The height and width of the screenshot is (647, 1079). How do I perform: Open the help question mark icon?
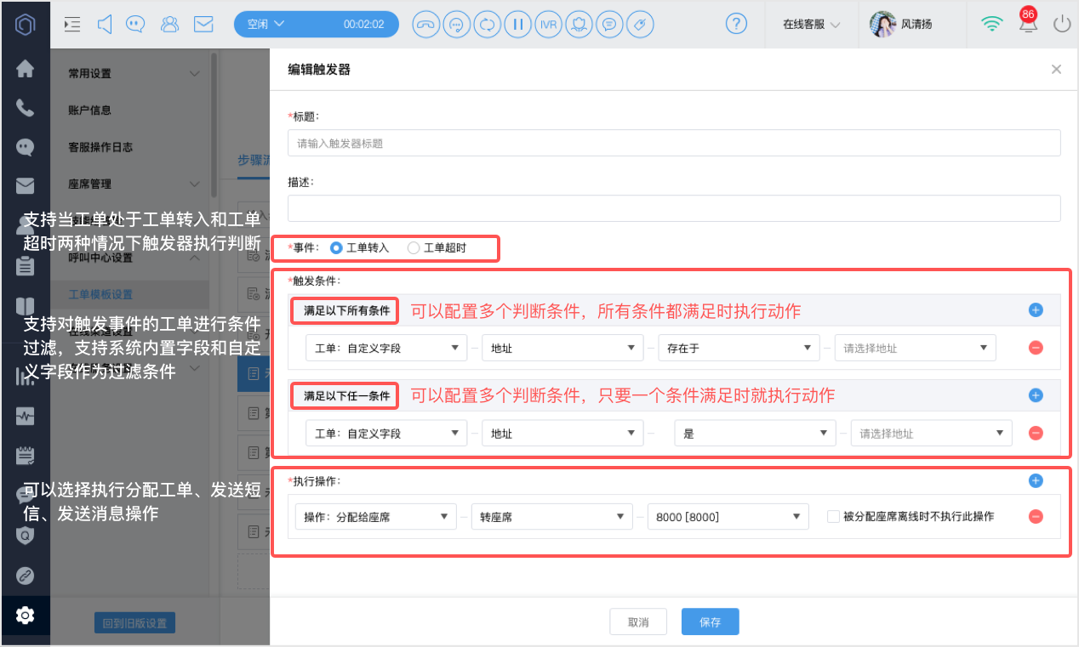[736, 24]
